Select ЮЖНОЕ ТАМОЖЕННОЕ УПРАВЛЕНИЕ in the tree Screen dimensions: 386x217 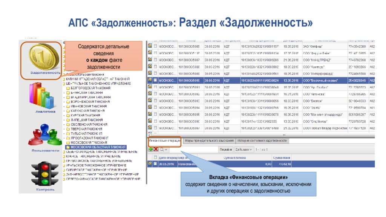93,156
